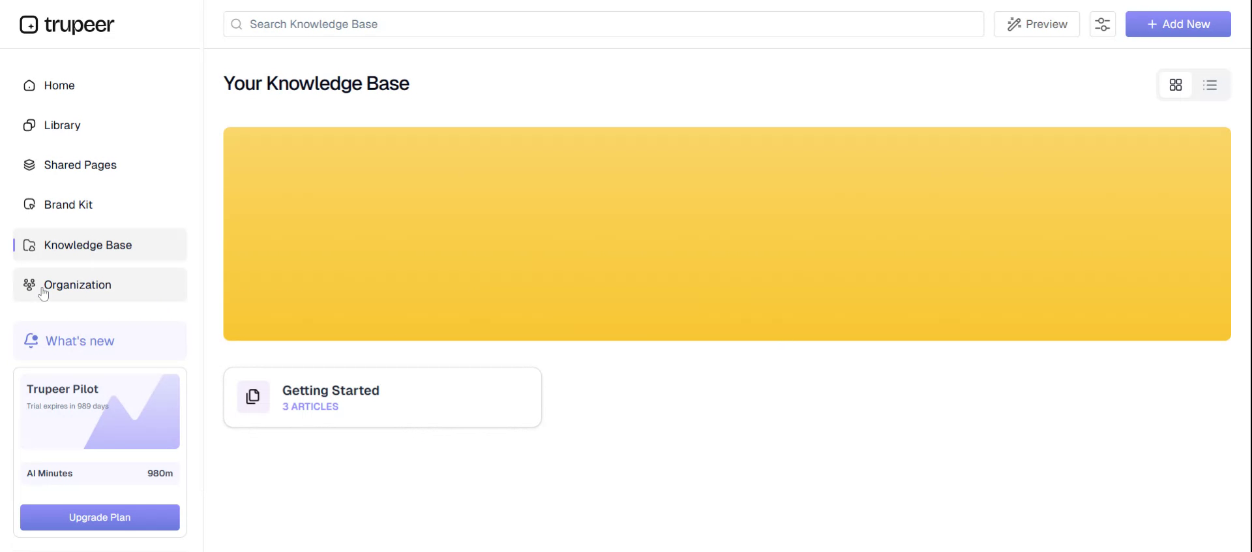Open the filter settings sliders icon
Screen dimensions: 1252x552
[1102, 24]
